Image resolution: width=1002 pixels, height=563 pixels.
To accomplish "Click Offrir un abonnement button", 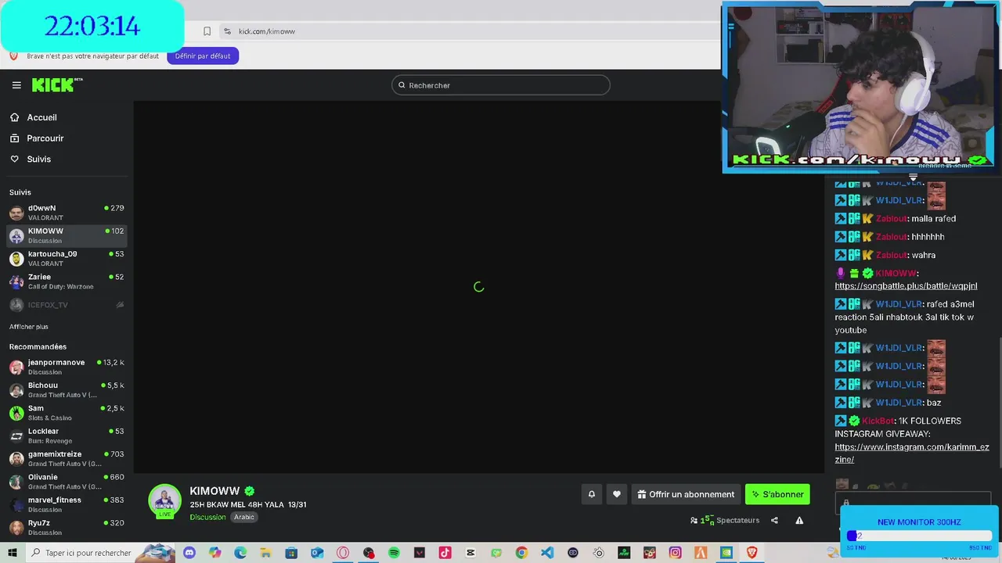I will click(686, 494).
